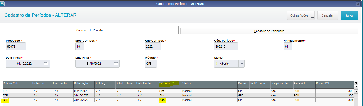Screen dimensions: 363x106
Task: Cancel the period edit
Action: tap(327, 15)
